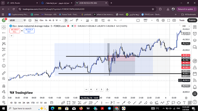Open the Help Center question mark

195,102
